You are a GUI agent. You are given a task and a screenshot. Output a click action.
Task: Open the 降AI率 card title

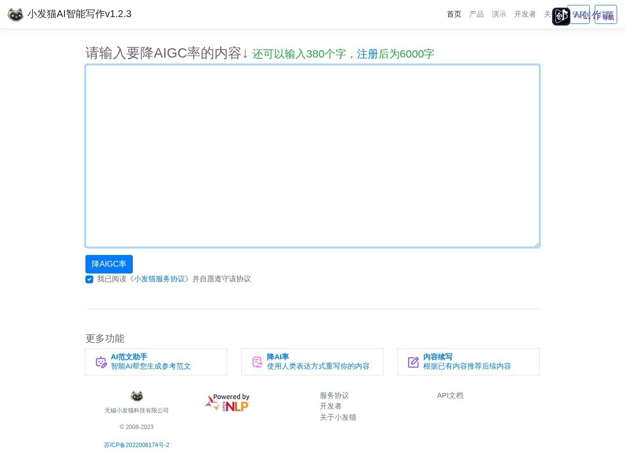278,357
